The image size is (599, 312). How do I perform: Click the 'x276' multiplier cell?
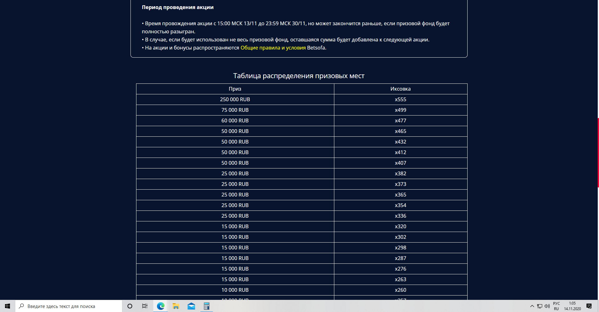click(400, 269)
